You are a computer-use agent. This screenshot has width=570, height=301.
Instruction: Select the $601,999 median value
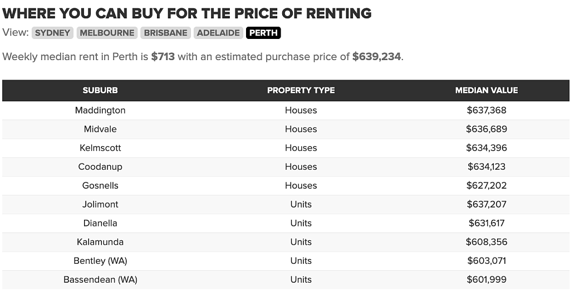487,279
